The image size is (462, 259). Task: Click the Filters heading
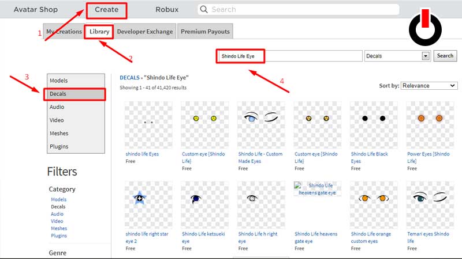(x=62, y=172)
